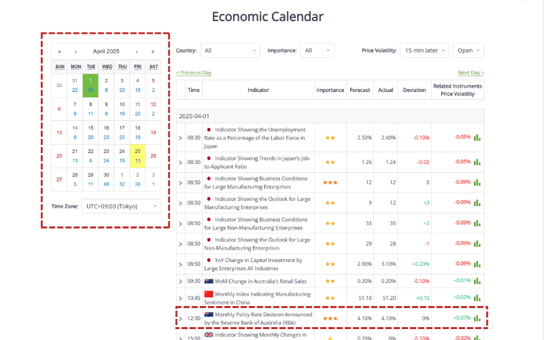Select Saturday April 5 in the calendar
Image resolution: width=544 pixels, height=340 pixels.
(153, 86)
